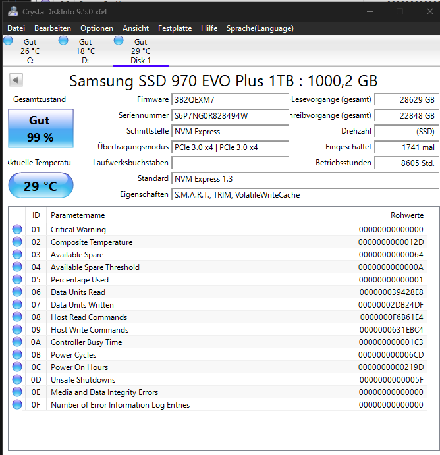Switch to the D: drive tab
Screen dimensions: 440x455
[86, 51]
